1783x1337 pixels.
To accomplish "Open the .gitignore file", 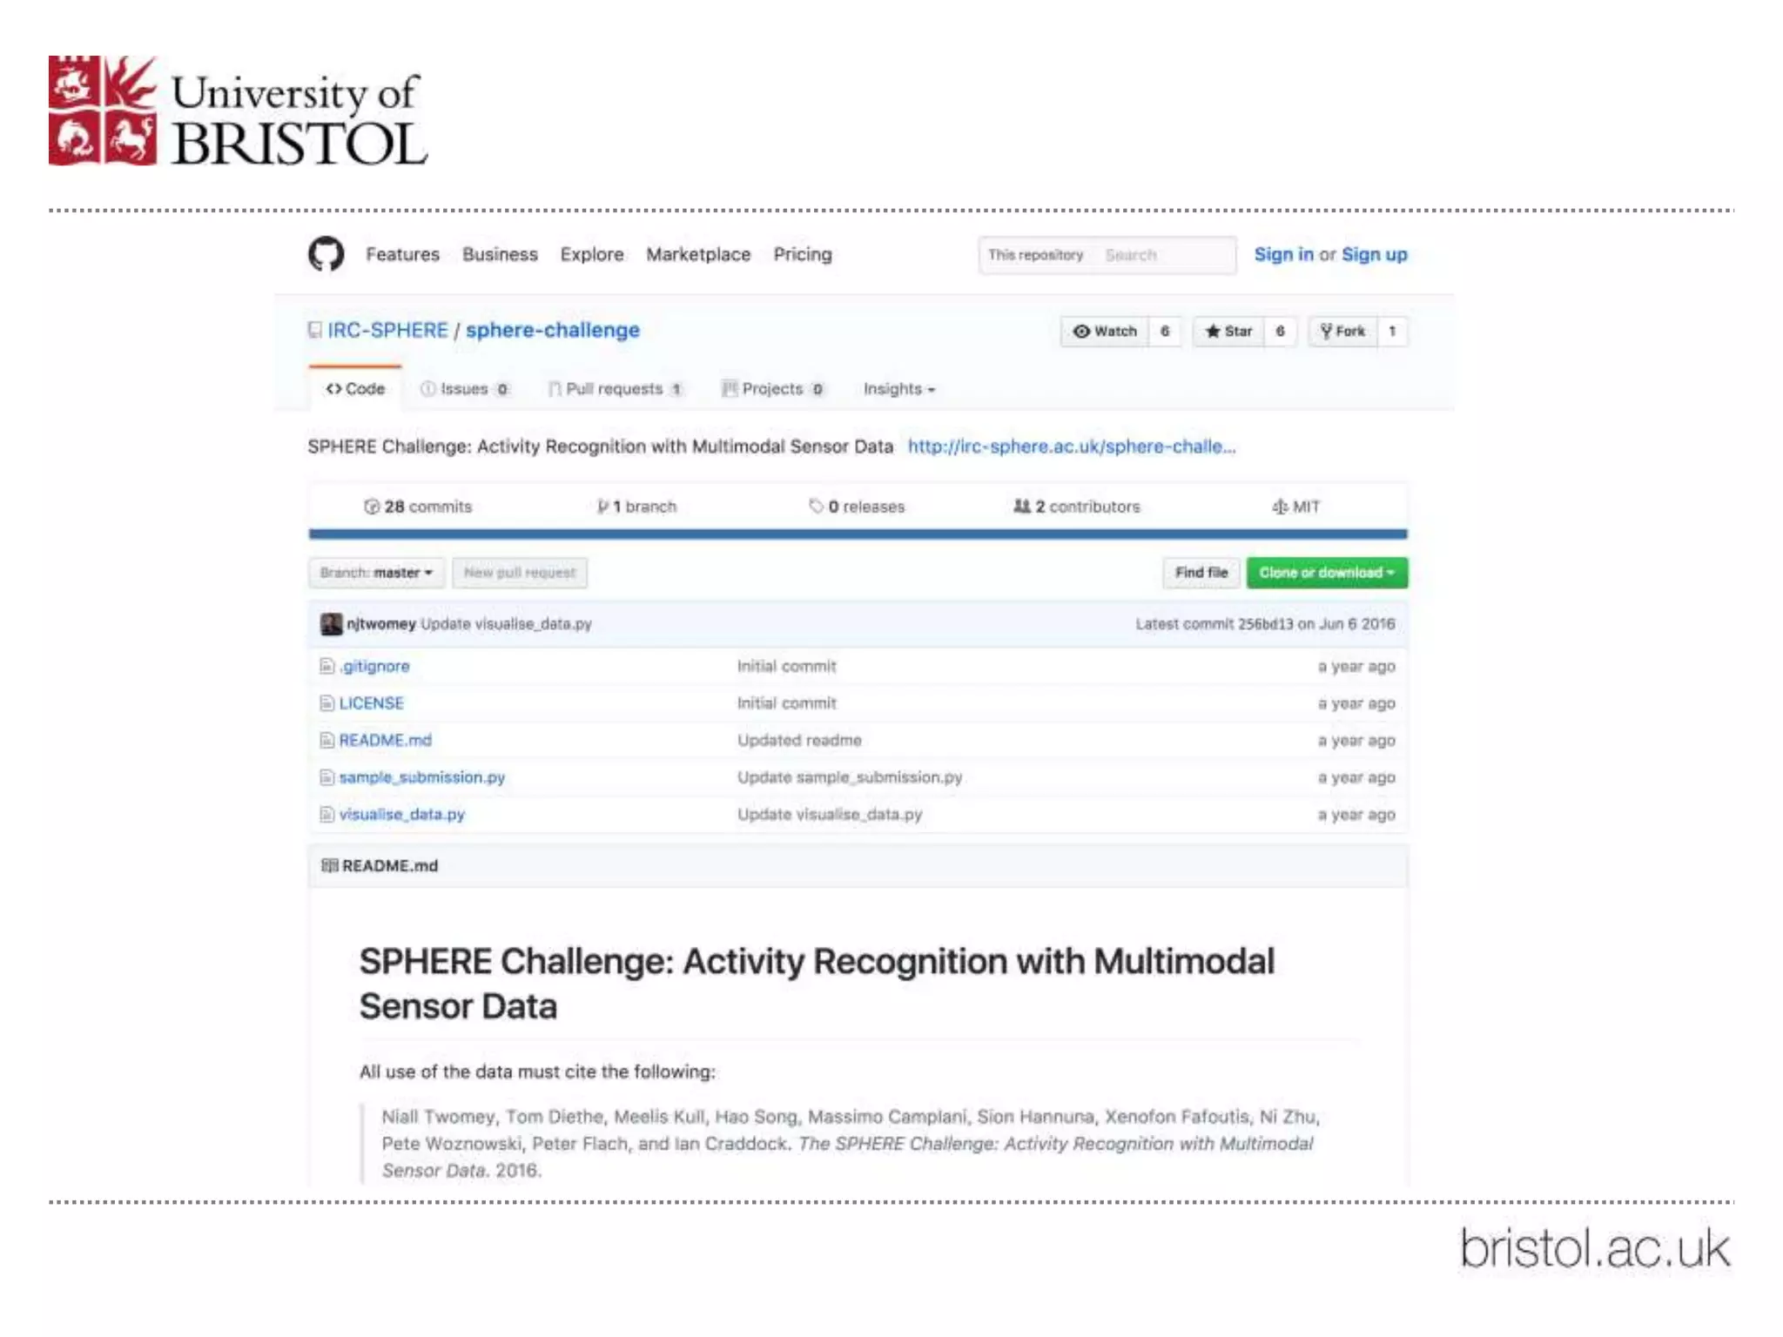I will tap(374, 666).
